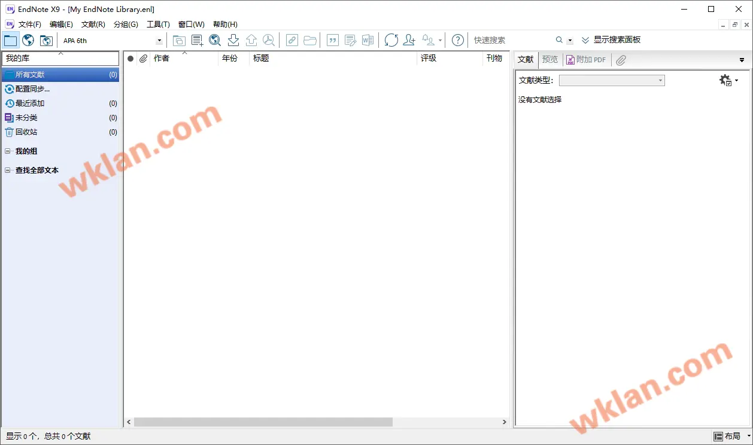Viewport: 753px width, 445px height.
Task: Open the 帮助(H) menu
Action: pos(225,25)
